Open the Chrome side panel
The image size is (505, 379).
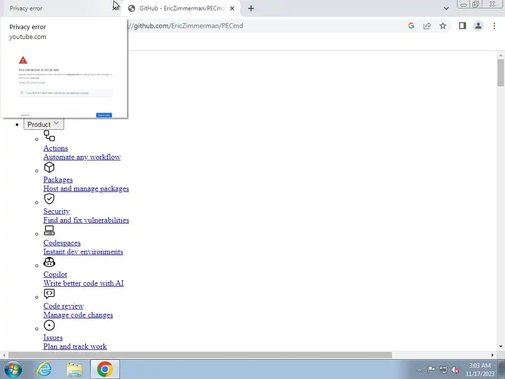tap(463, 26)
